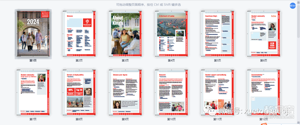Image resolution: width=300 pixels, height=125 pixels.
Task: Select page 10 Research thumbnail
Action: coord(171,93)
